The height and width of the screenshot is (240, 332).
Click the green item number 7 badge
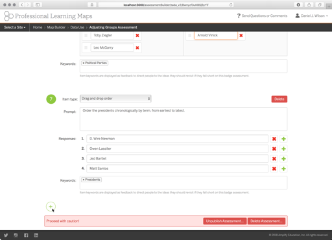pos(51,99)
